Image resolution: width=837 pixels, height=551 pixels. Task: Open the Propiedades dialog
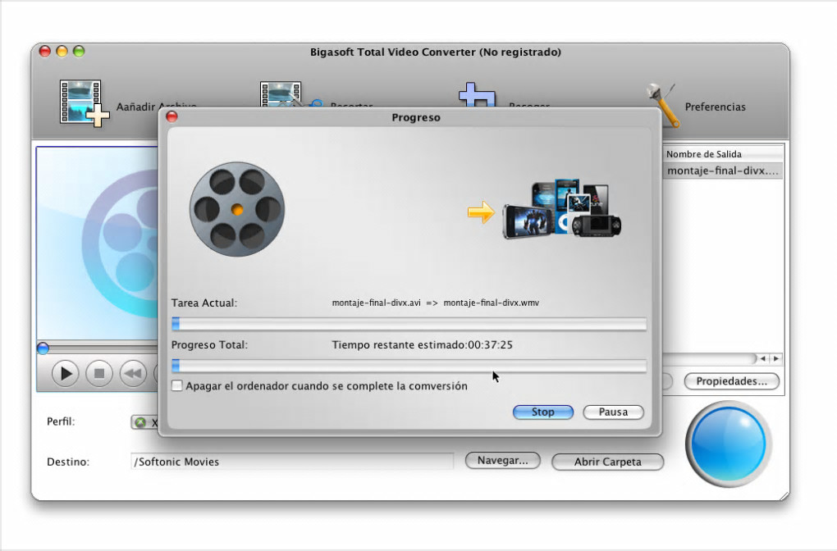(x=731, y=381)
